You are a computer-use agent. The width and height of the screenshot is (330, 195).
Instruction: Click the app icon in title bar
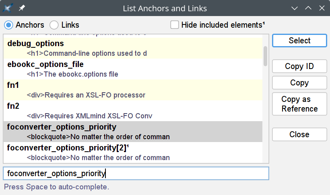(8, 8)
